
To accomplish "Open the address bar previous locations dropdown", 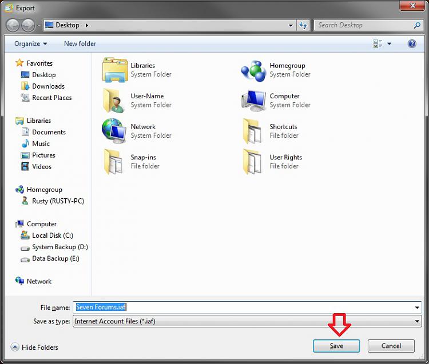I will click(291, 25).
